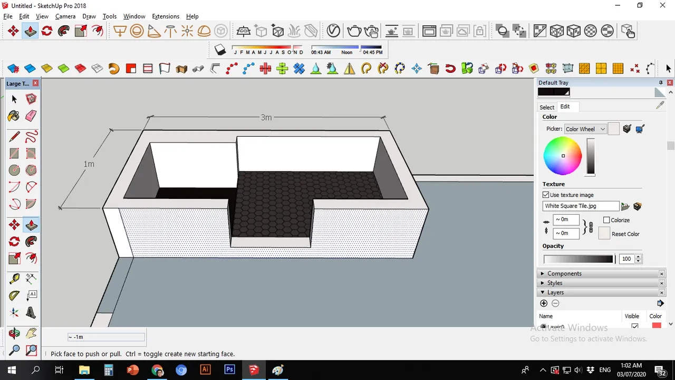Screen dimensions: 675x380
Task: Select the Eraser tool
Action: pos(31,116)
